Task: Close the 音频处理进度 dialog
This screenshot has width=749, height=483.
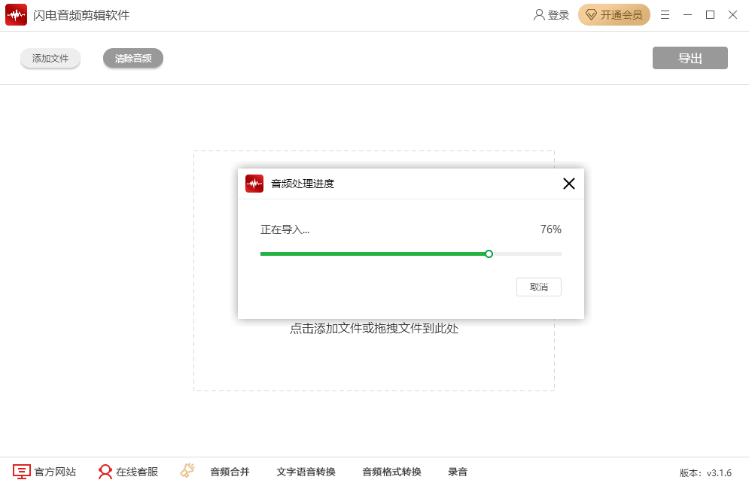Action: pyautogui.click(x=569, y=184)
